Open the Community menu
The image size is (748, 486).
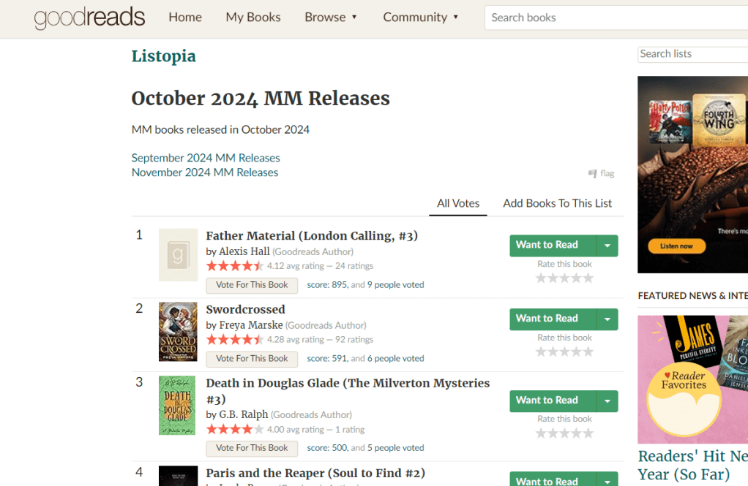421,17
